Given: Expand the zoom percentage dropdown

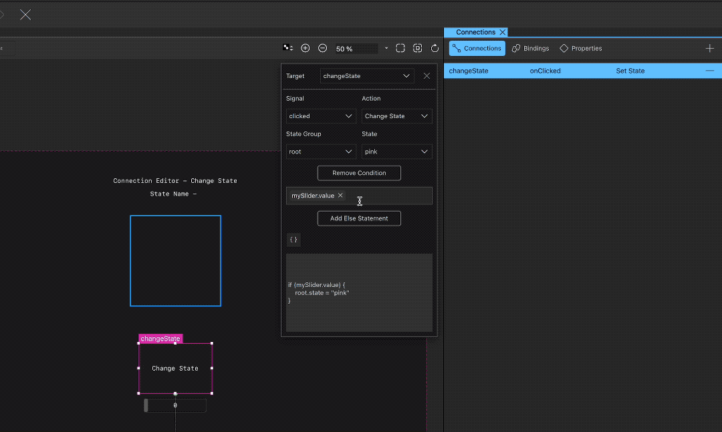Looking at the screenshot, I should (386, 47).
